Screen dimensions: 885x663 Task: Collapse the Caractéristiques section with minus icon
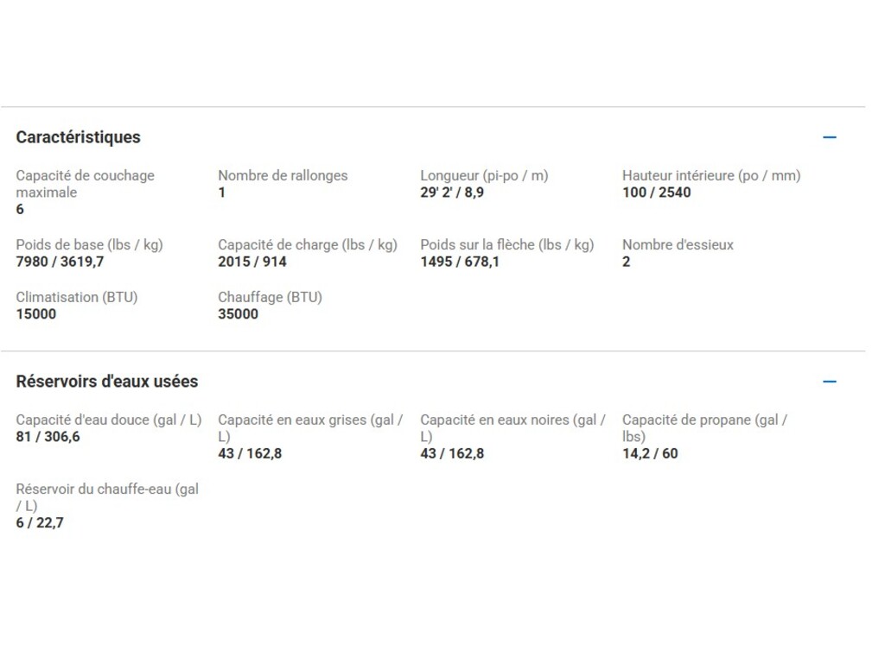click(830, 137)
